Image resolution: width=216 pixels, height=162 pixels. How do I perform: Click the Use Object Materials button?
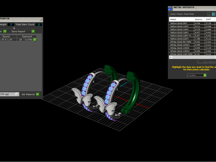[x=207, y=62]
